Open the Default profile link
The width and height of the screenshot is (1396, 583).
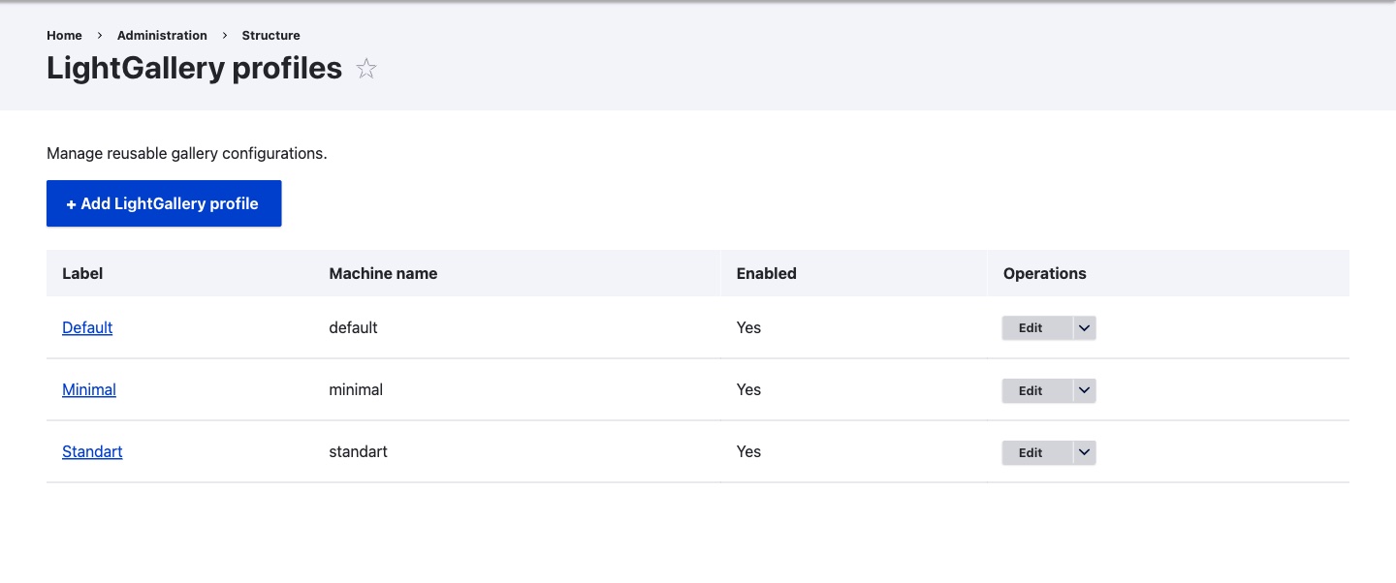pos(87,327)
